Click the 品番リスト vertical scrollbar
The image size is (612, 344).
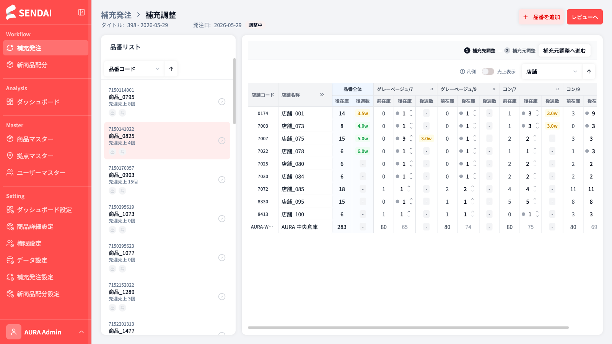point(234,91)
